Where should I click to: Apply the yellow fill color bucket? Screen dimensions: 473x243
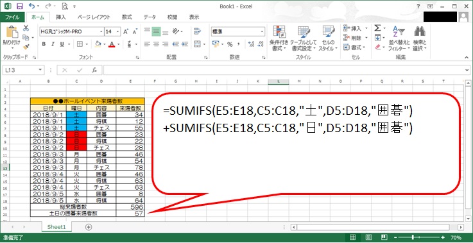coord(98,44)
